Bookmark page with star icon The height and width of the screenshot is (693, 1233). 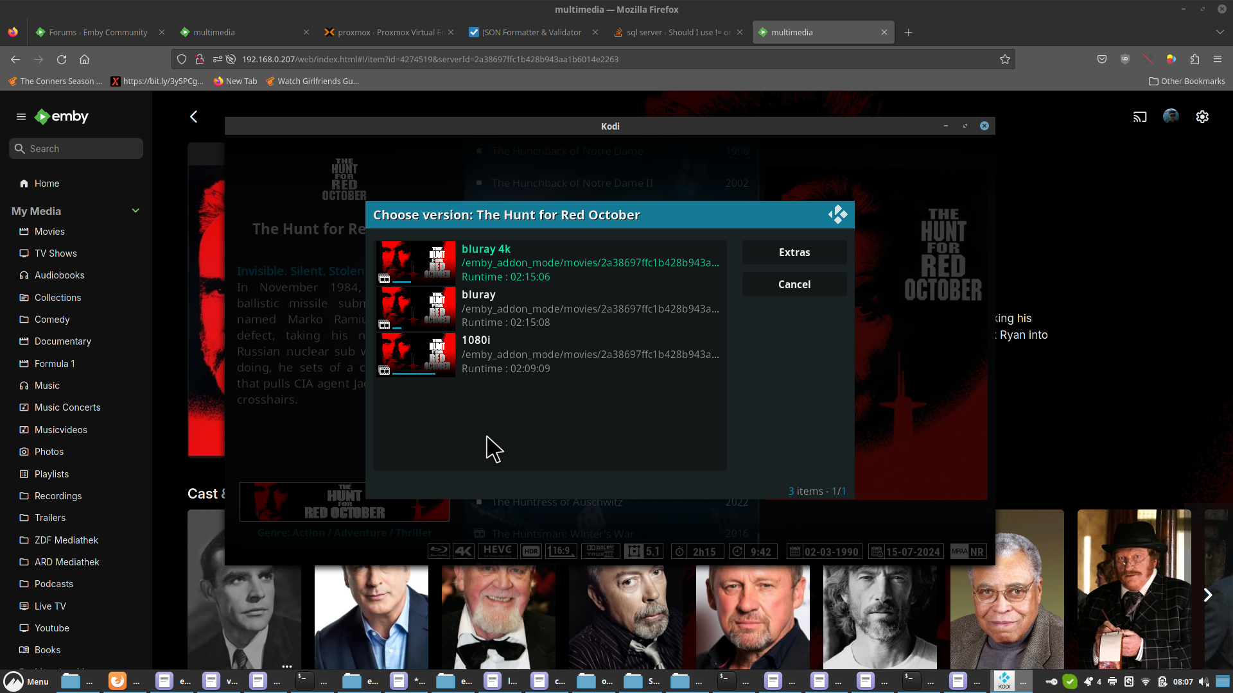pyautogui.click(x=1005, y=59)
